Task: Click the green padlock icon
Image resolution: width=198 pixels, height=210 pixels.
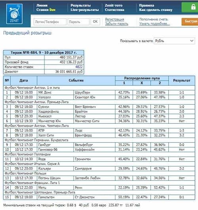Action: click(x=193, y=7)
